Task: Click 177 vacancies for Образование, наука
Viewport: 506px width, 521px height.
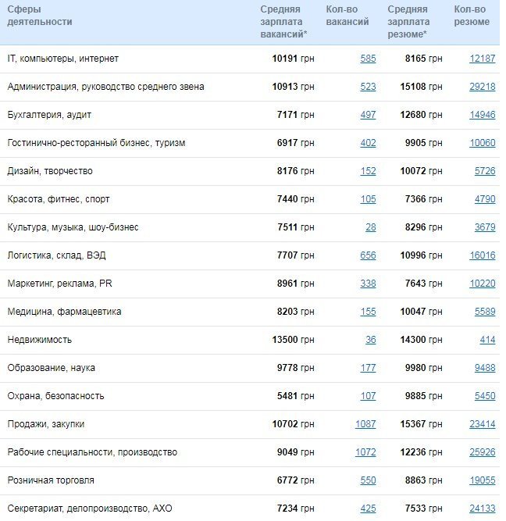Action: (x=368, y=368)
